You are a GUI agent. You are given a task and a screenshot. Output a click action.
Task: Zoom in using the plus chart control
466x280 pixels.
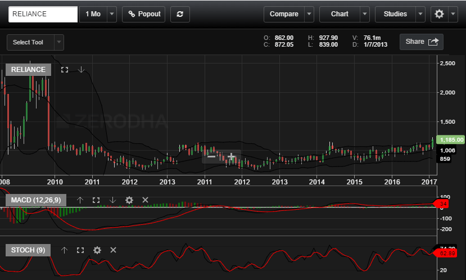(231, 157)
